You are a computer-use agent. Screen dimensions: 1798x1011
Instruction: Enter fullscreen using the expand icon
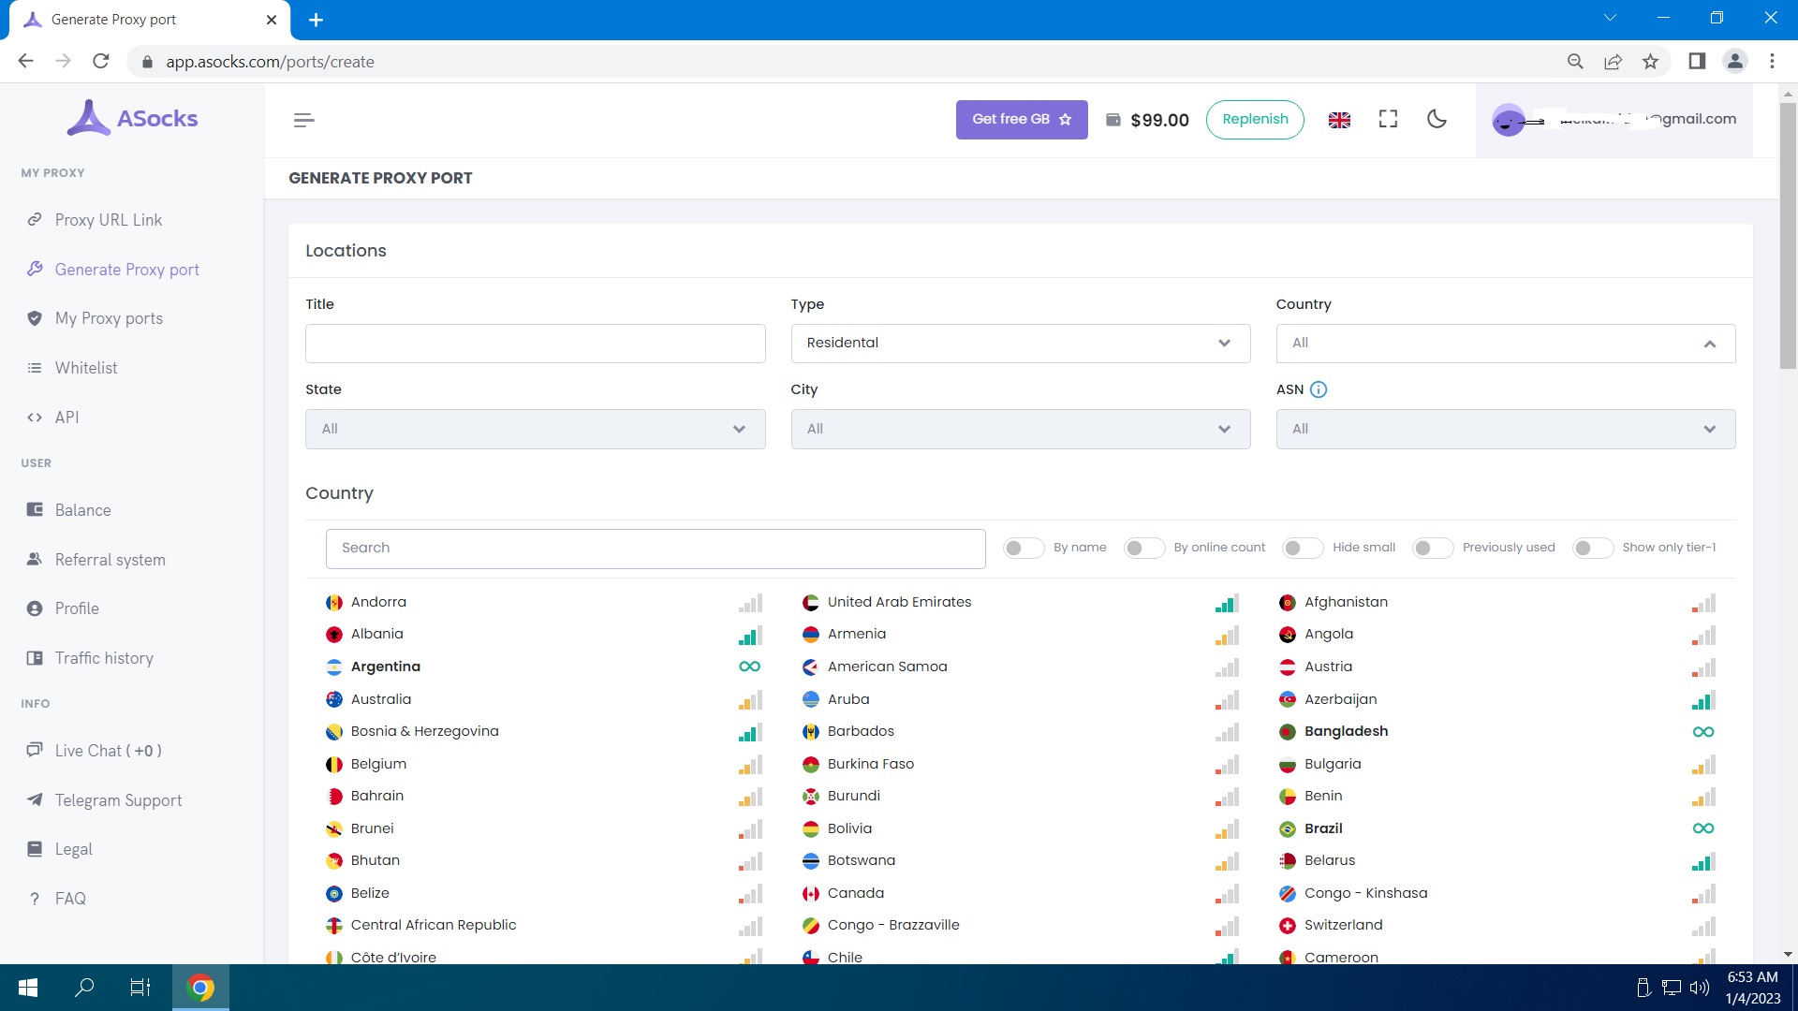[x=1388, y=119]
